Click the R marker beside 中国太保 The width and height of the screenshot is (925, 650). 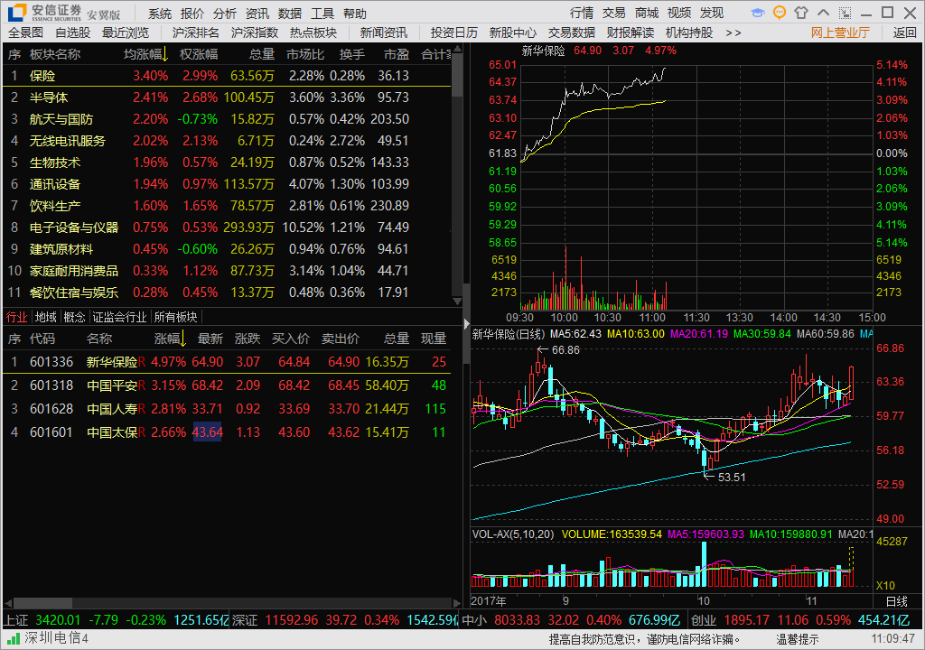pos(142,432)
